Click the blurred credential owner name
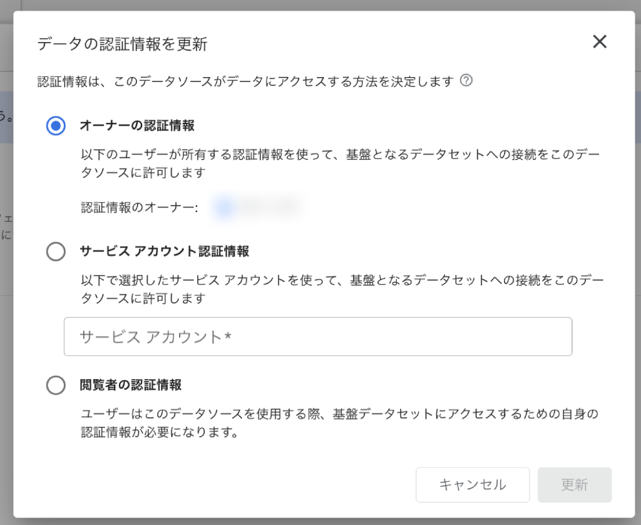The image size is (641, 525). click(270, 207)
